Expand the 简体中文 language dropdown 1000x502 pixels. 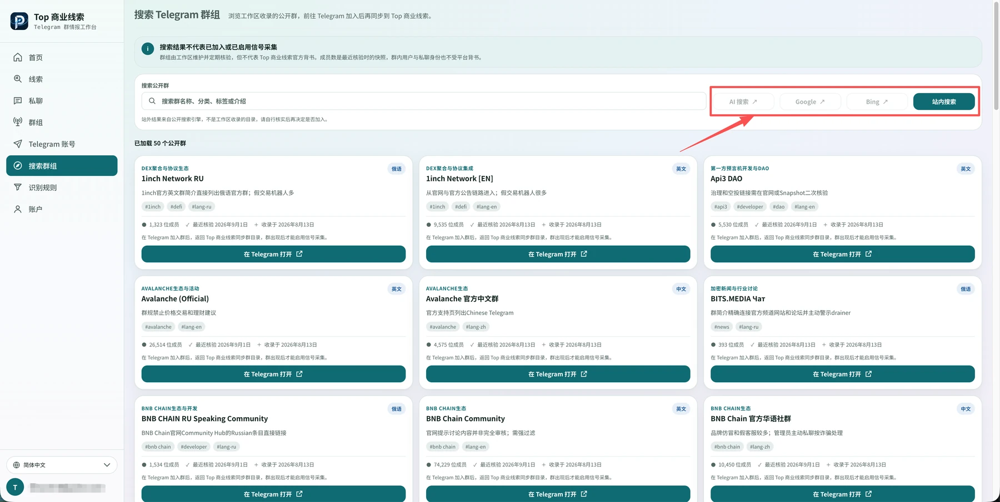pyautogui.click(x=62, y=465)
